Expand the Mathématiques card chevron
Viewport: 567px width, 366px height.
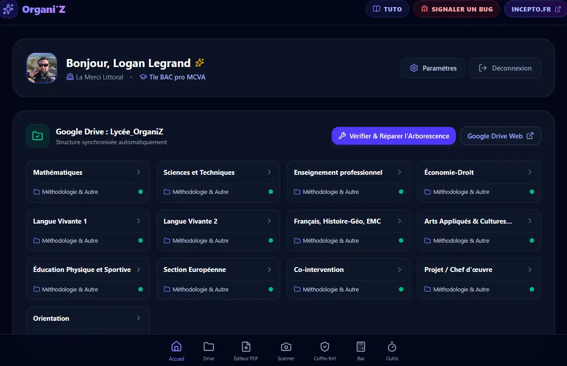click(x=139, y=172)
